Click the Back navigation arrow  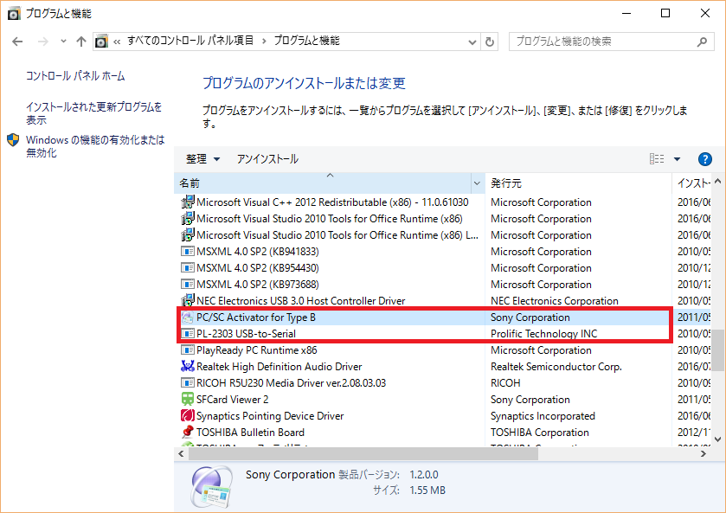point(17,42)
